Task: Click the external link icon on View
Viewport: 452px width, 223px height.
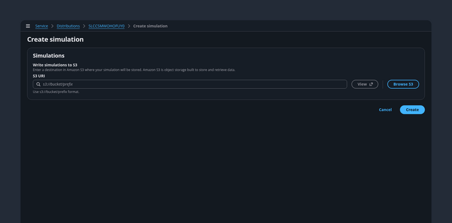Action: click(x=371, y=84)
